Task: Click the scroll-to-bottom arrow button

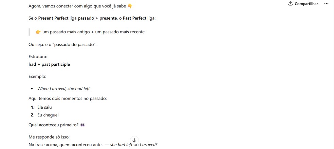Action: tap(134, 140)
